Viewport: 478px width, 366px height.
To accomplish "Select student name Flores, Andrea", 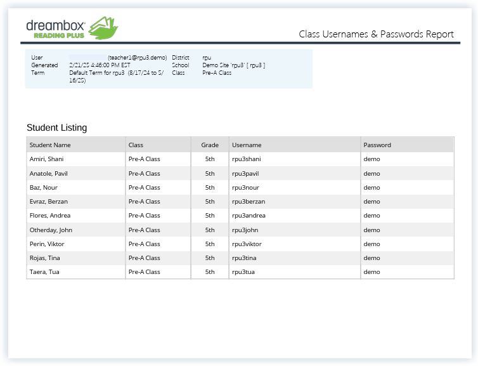I will [50, 216].
